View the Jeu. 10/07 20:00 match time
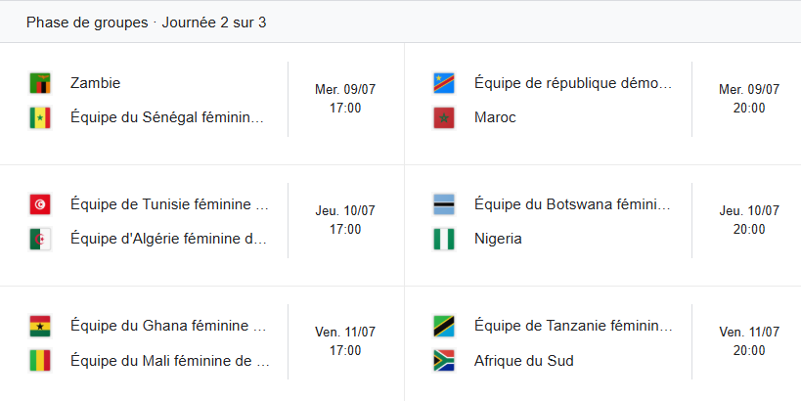Screen dimensions: 801x401 [749, 220]
